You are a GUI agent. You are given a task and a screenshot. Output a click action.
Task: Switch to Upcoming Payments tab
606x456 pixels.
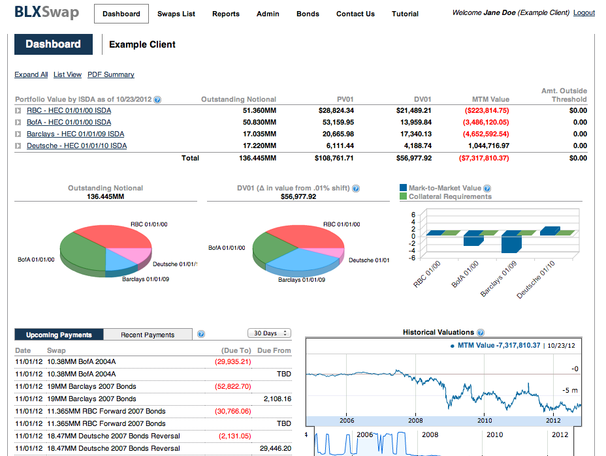[x=59, y=335]
